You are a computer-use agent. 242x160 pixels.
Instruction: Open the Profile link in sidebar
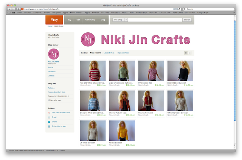(50, 67)
